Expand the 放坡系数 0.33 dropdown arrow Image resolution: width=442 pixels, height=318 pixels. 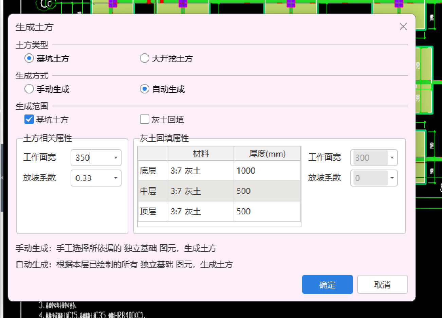pos(116,178)
